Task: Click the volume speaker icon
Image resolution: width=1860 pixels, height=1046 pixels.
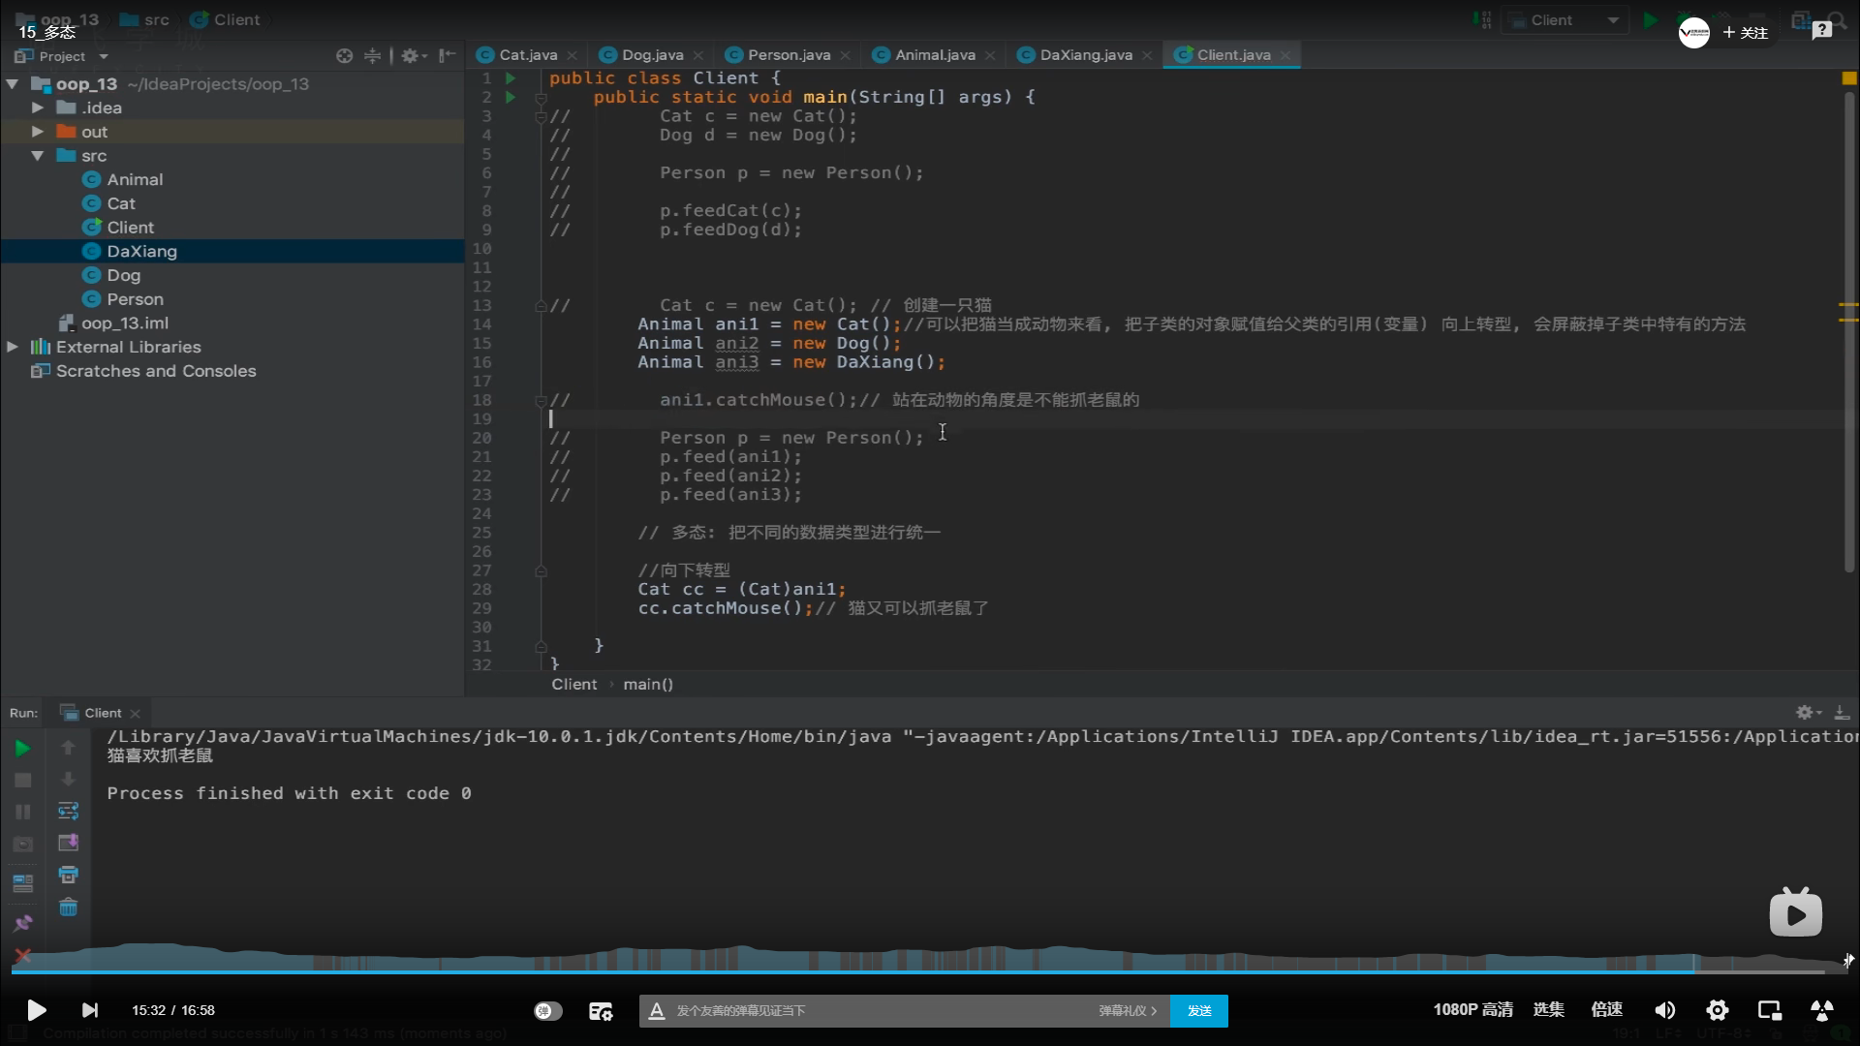Action: point(1664,1010)
